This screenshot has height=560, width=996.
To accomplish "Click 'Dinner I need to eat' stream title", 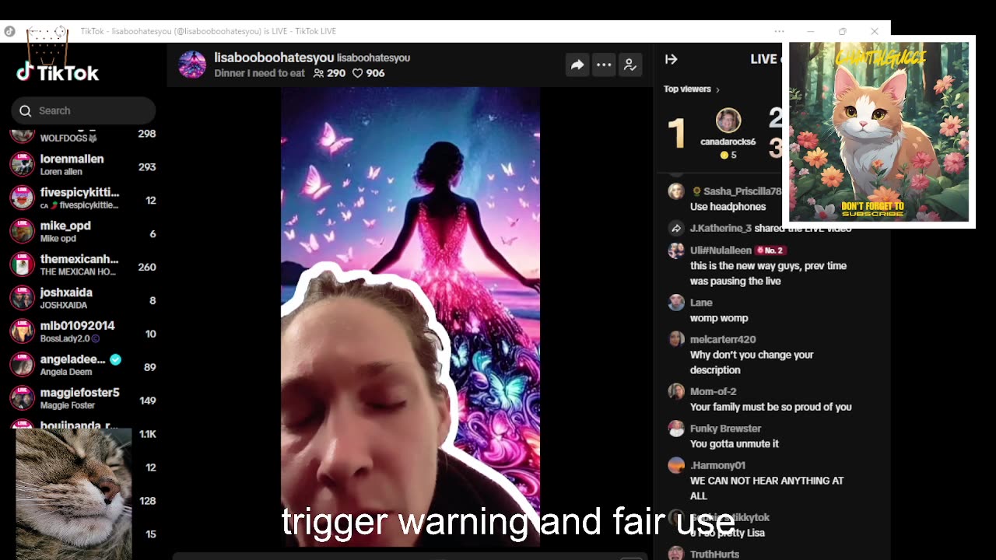I will pyautogui.click(x=260, y=73).
